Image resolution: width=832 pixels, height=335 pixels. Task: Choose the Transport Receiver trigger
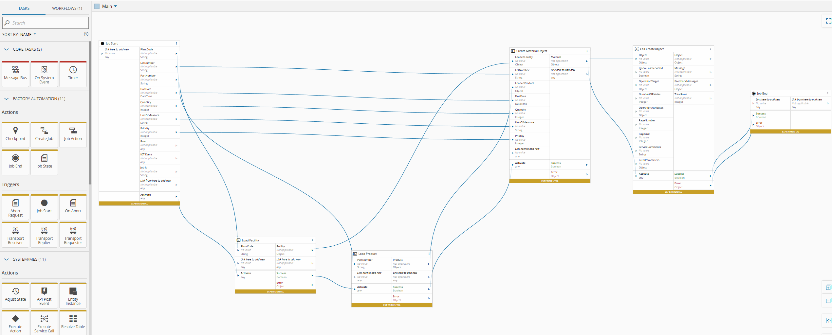15,235
